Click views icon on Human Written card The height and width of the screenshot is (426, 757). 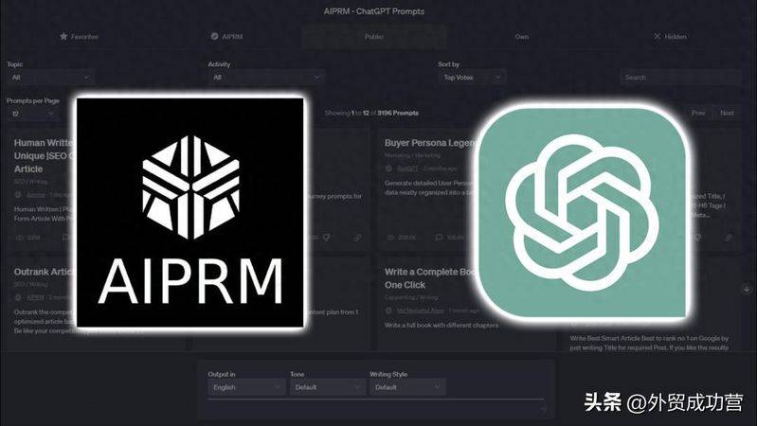point(19,238)
